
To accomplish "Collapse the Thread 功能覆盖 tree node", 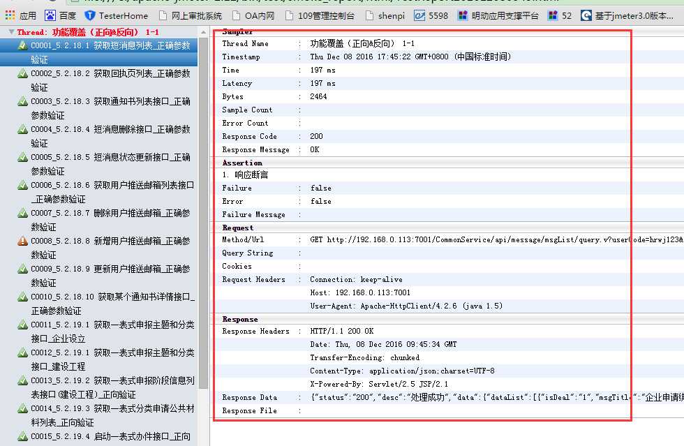I will (11, 32).
